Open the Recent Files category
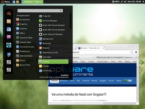The width and height of the screenshot is (145, 109). (23, 65)
